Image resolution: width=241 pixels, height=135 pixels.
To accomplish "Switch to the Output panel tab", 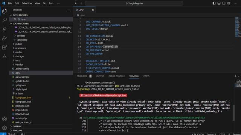I will click(x=100, y=76).
